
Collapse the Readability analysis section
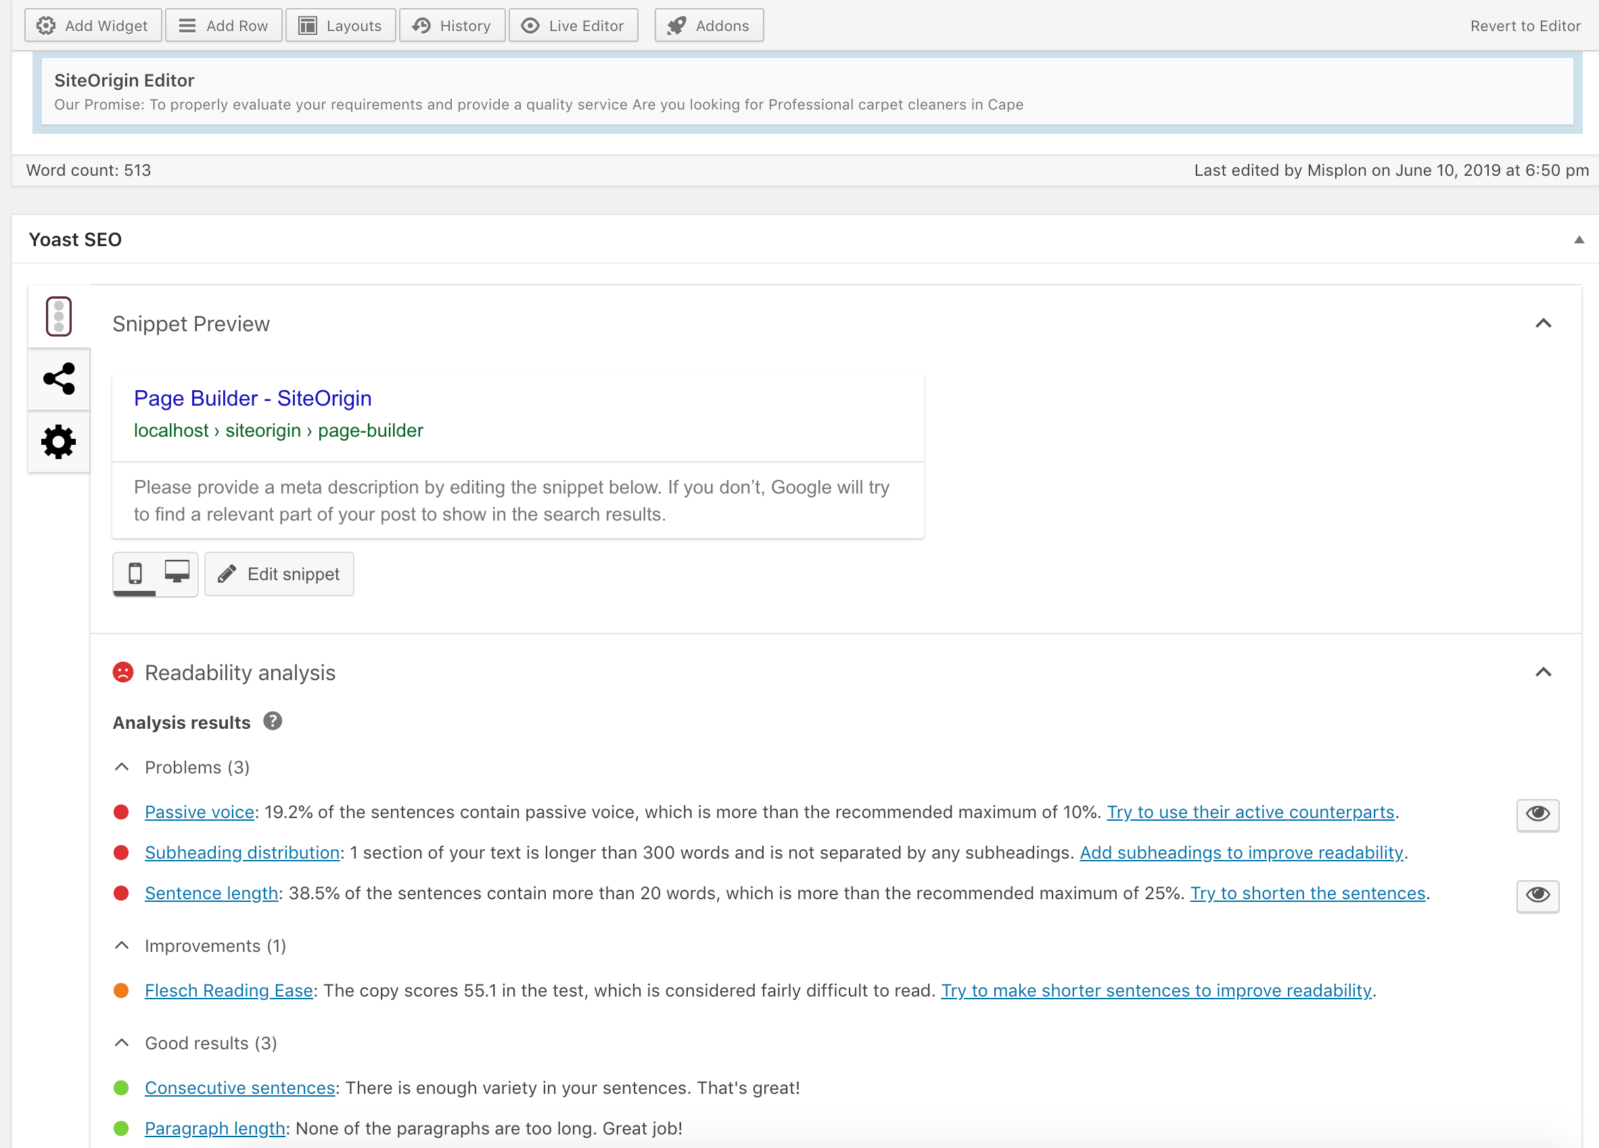(1544, 672)
